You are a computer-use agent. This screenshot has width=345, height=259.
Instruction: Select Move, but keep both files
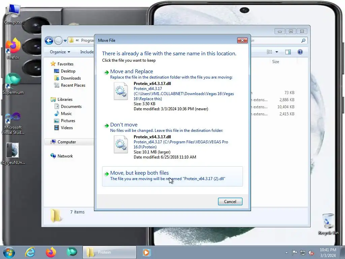172,176
